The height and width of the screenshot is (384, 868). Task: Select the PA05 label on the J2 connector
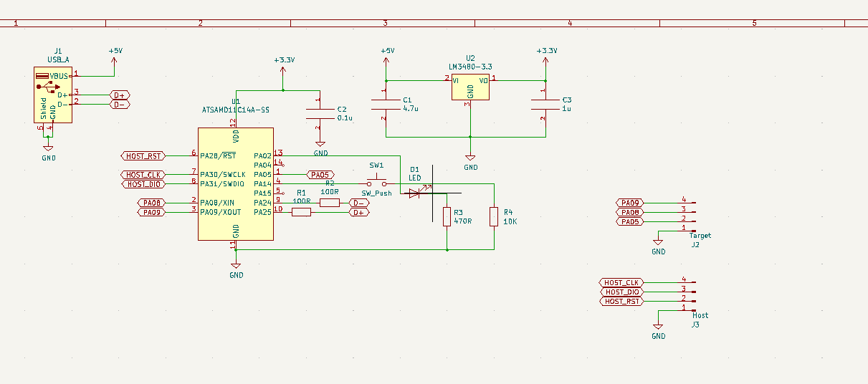pos(631,221)
